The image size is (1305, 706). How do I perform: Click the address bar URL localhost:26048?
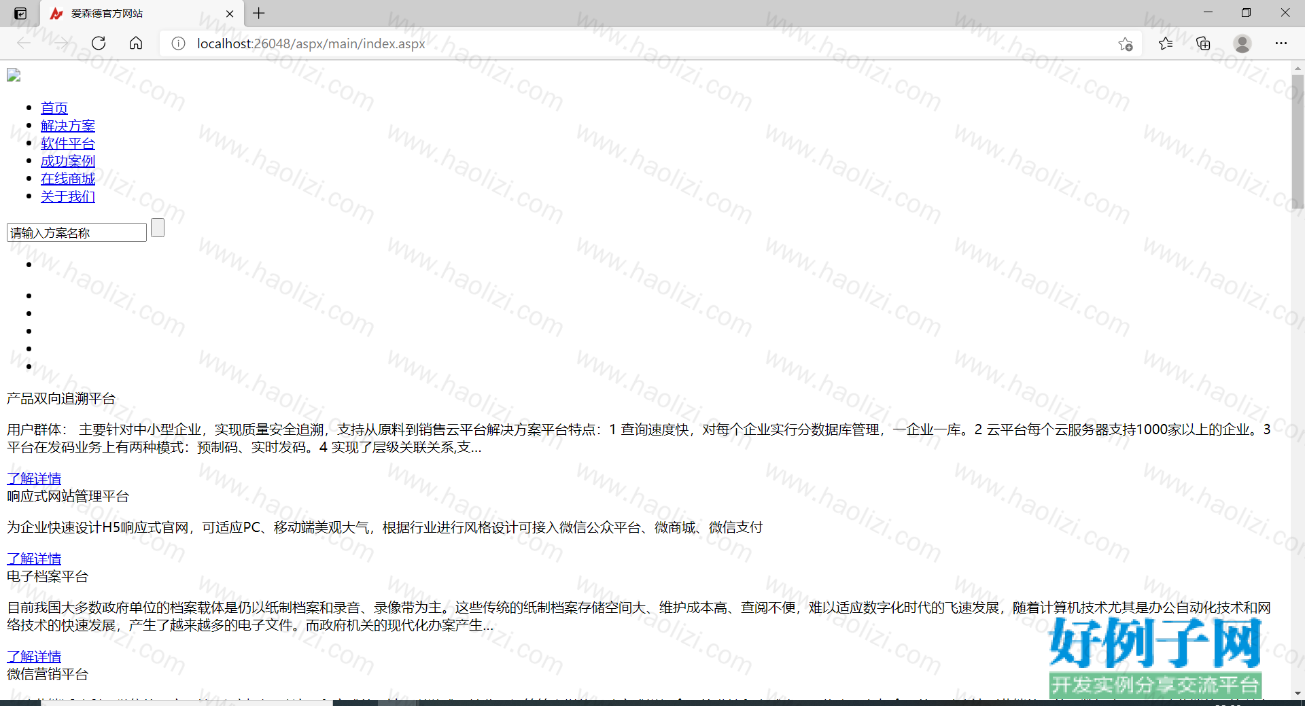point(311,43)
